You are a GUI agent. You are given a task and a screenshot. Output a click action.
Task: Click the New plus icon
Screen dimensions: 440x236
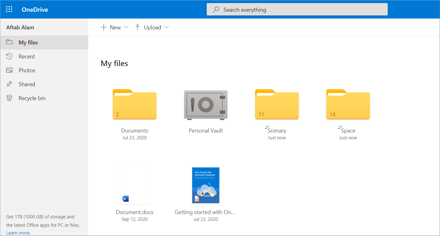(104, 27)
